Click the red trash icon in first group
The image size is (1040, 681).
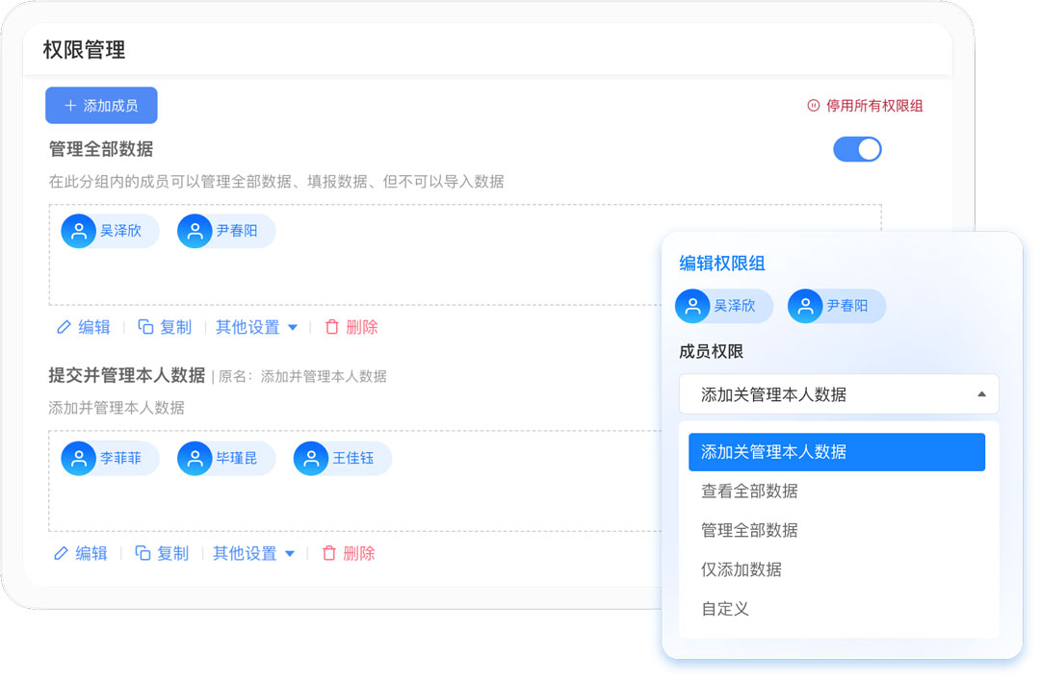pyautogui.click(x=332, y=327)
